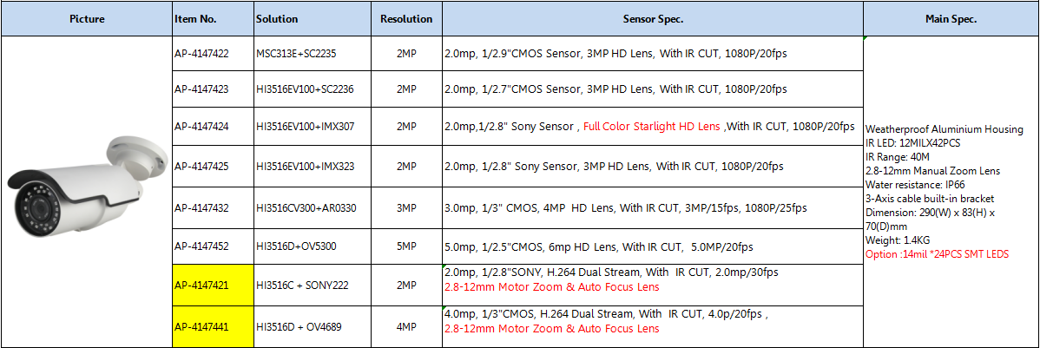
Task: Select the MSC313E+SC2235 solution cell
Action: pyautogui.click(x=313, y=54)
